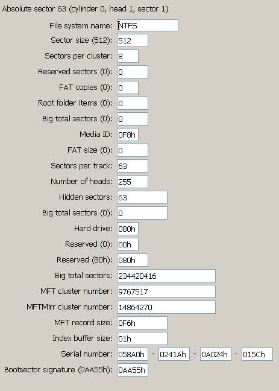This screenshot has width=279, height=391.
Task: Select the Index buffer size field
Action: (x=142, y=339)
